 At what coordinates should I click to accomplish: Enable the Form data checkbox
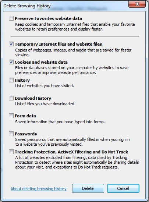pos(11,116)
